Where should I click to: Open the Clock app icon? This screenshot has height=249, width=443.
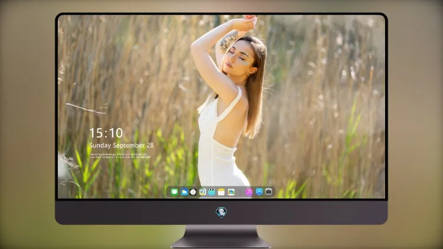[x=193, y=192]
